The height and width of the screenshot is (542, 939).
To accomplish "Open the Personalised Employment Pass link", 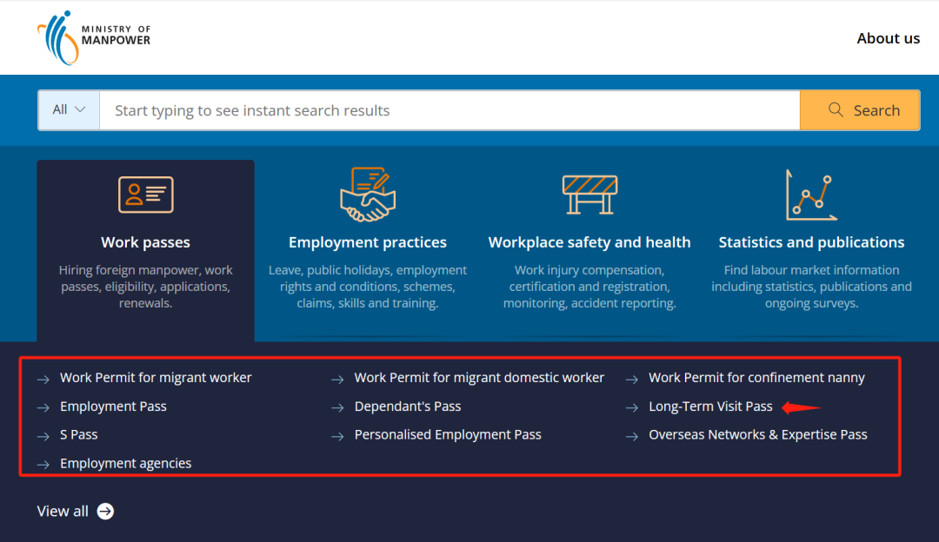I will click(x=448, y=435).
